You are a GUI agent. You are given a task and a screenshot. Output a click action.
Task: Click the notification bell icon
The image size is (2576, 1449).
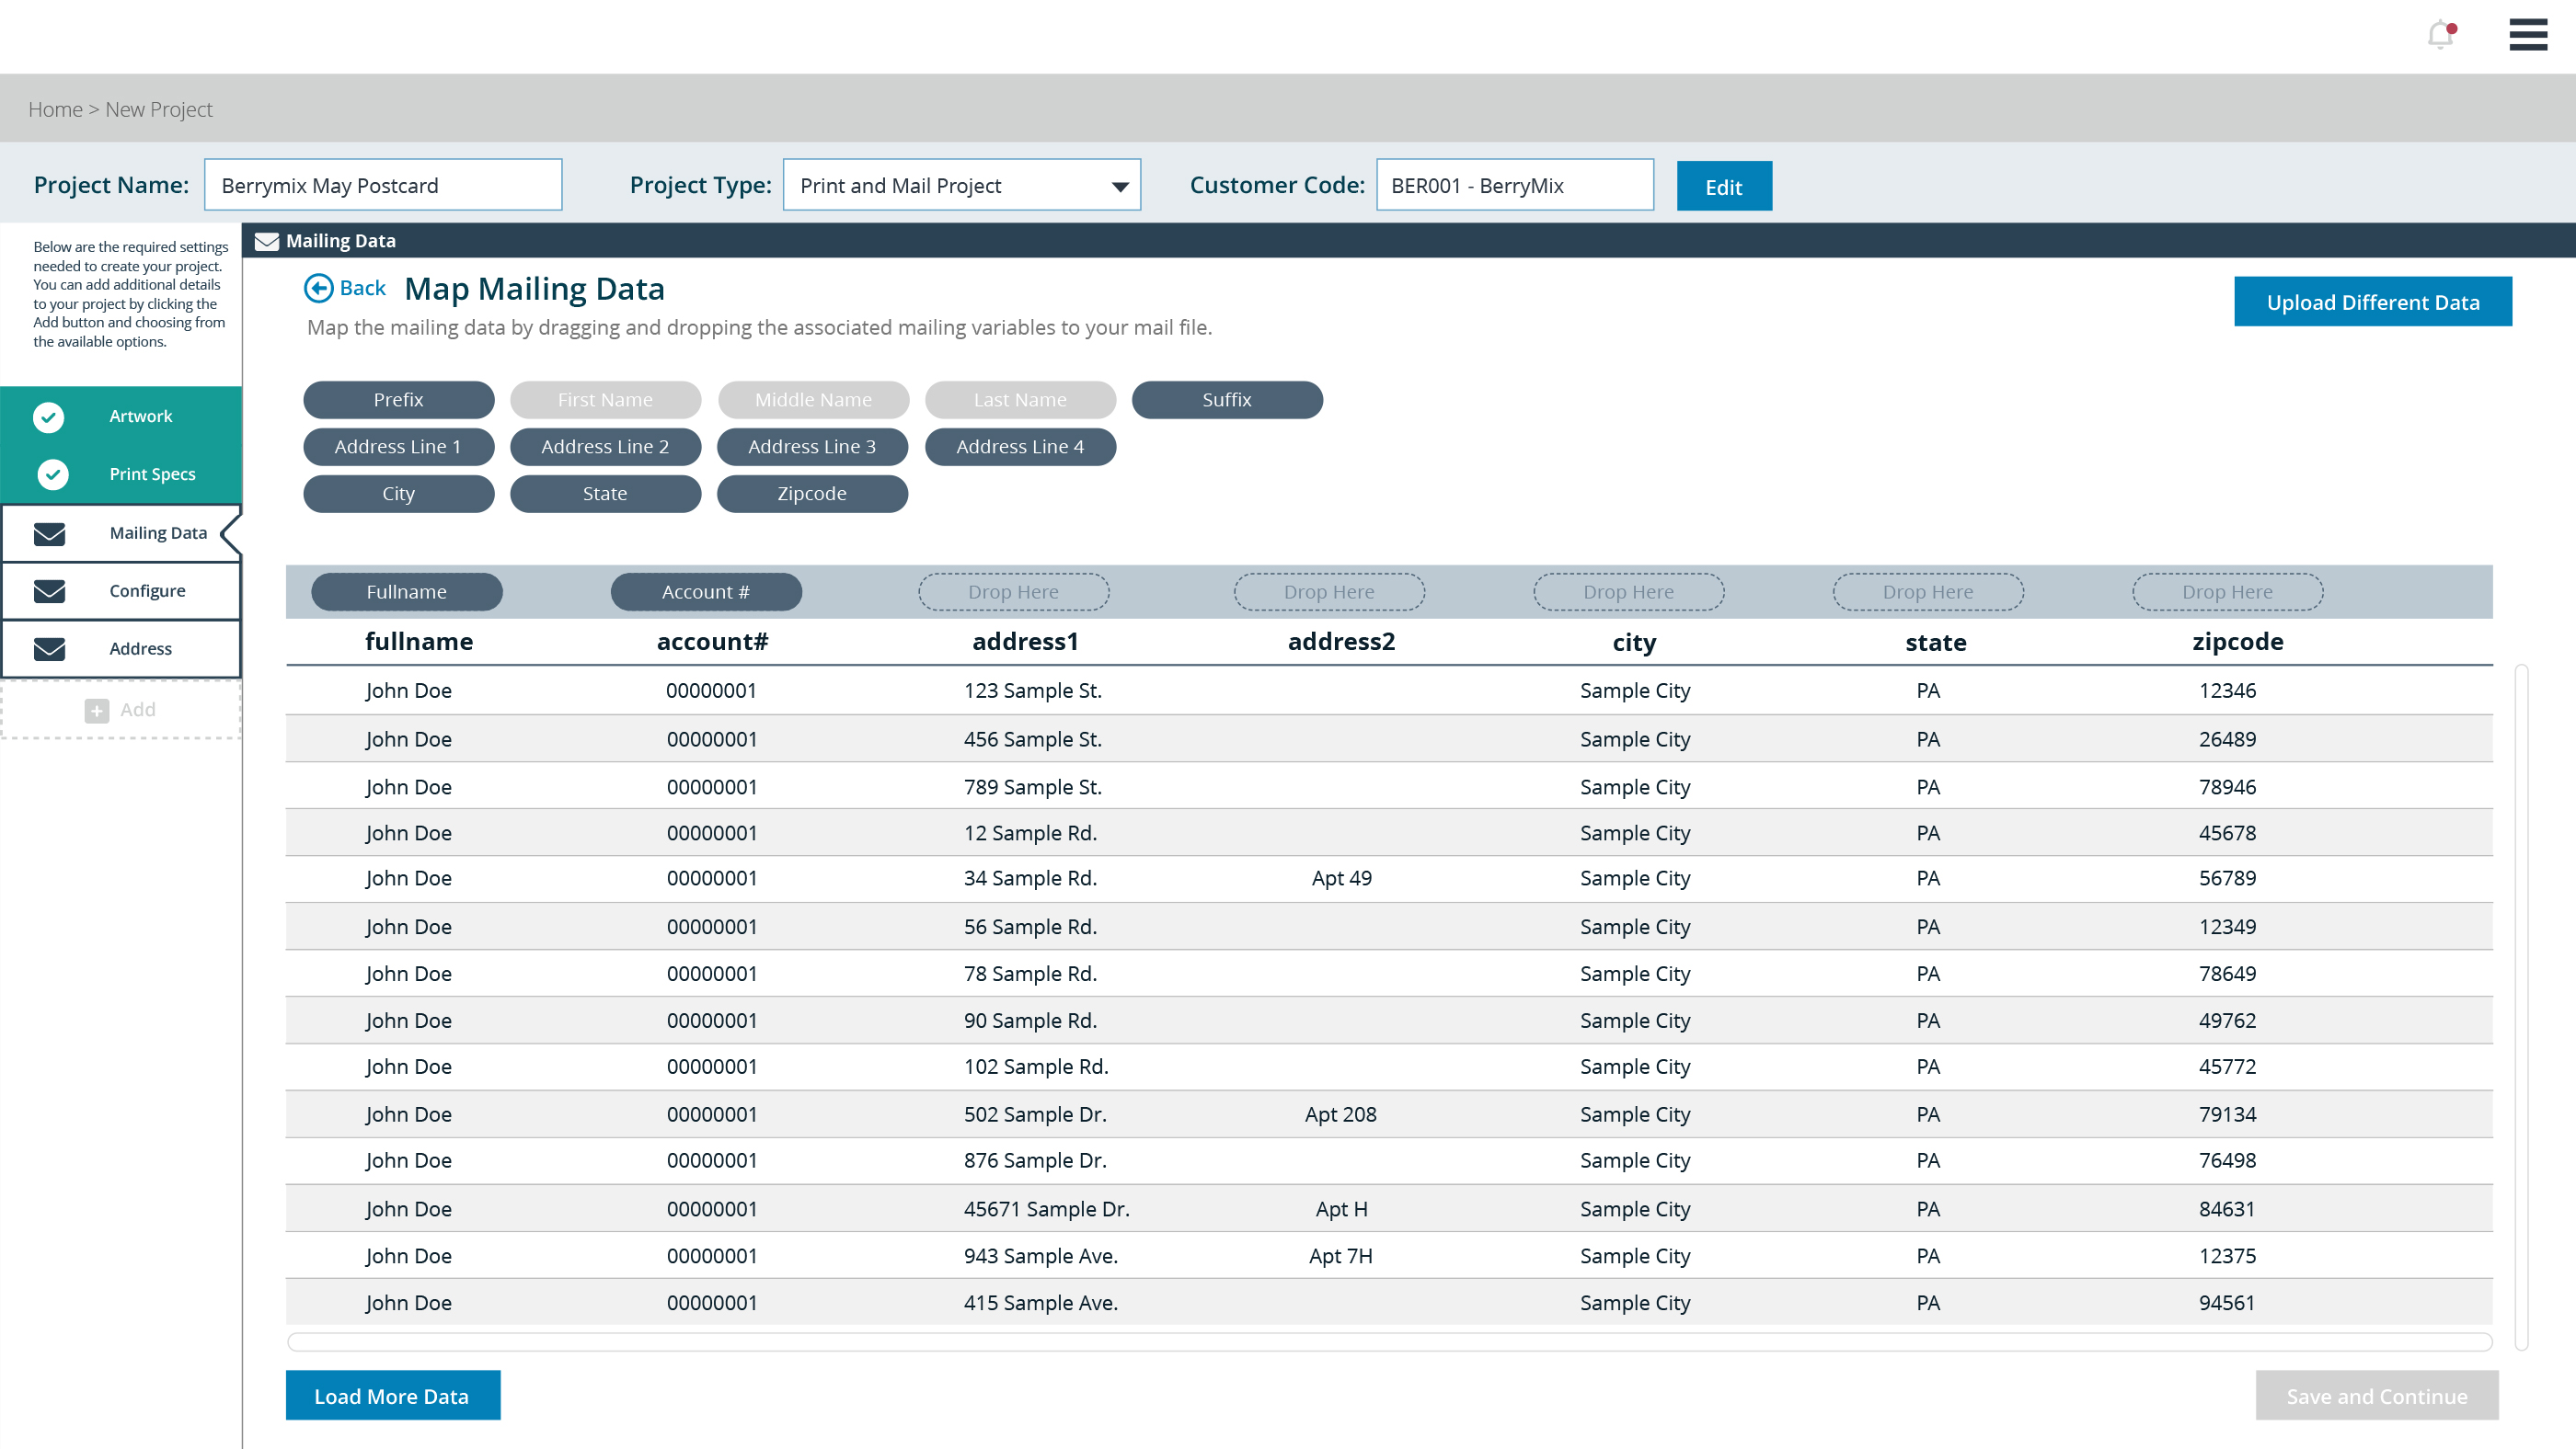coord(2440,34)
